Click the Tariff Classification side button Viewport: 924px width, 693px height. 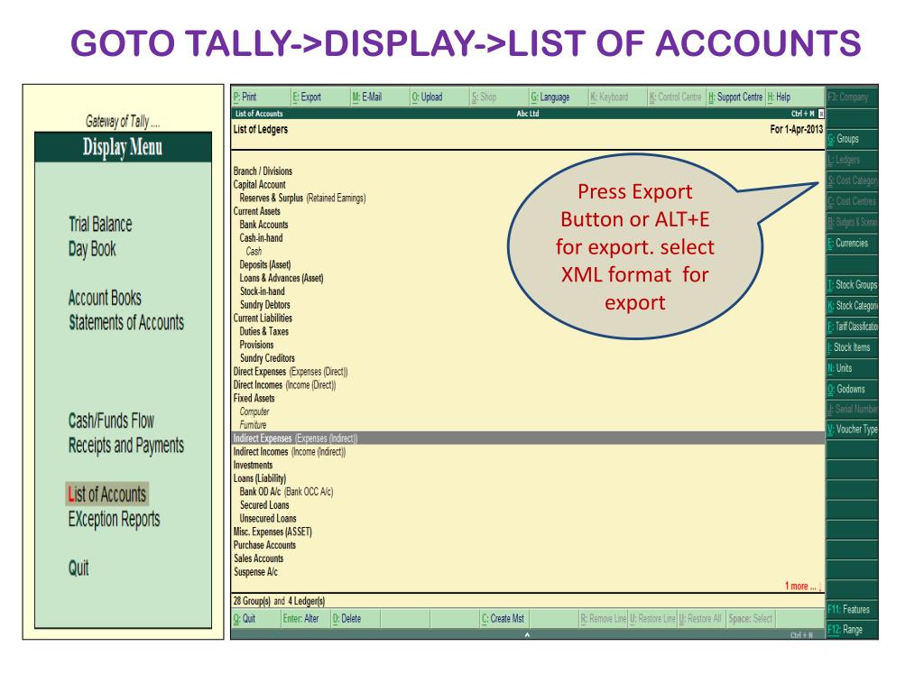pos(852,326)
